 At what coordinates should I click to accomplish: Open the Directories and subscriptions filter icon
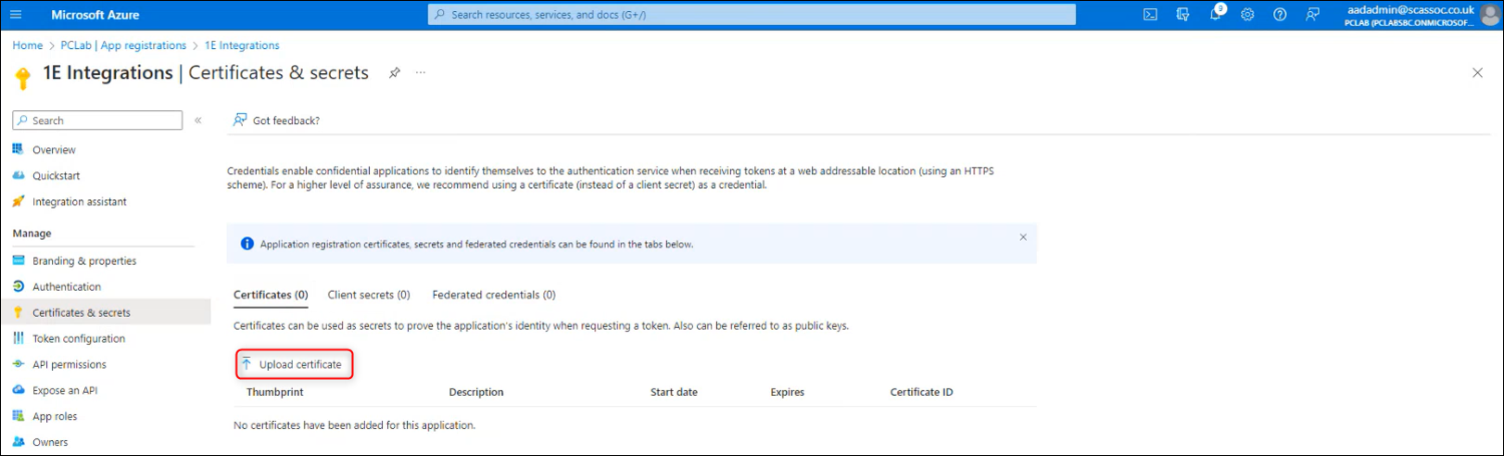(1182, 15)
